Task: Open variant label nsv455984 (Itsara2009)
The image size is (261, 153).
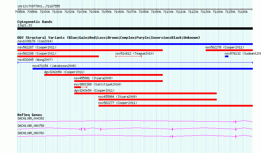Action: coord(118,97)
